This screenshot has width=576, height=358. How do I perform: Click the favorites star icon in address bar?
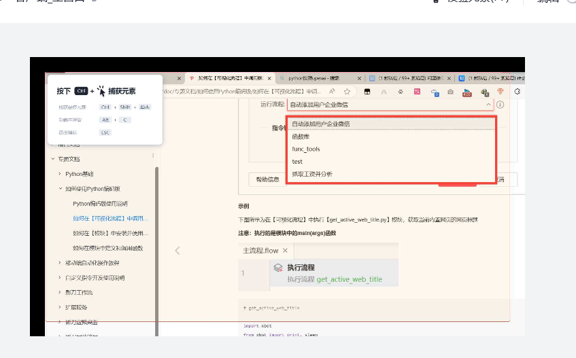pos(347,91)
